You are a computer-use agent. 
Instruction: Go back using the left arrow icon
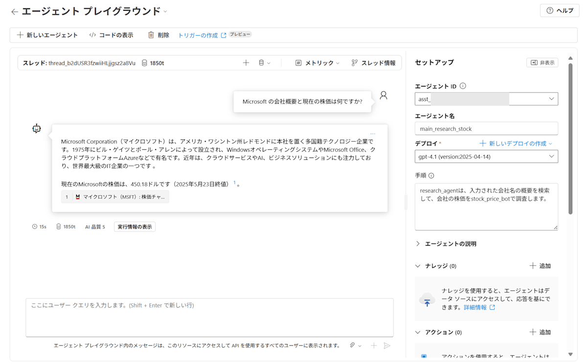[x=14, y=11]
